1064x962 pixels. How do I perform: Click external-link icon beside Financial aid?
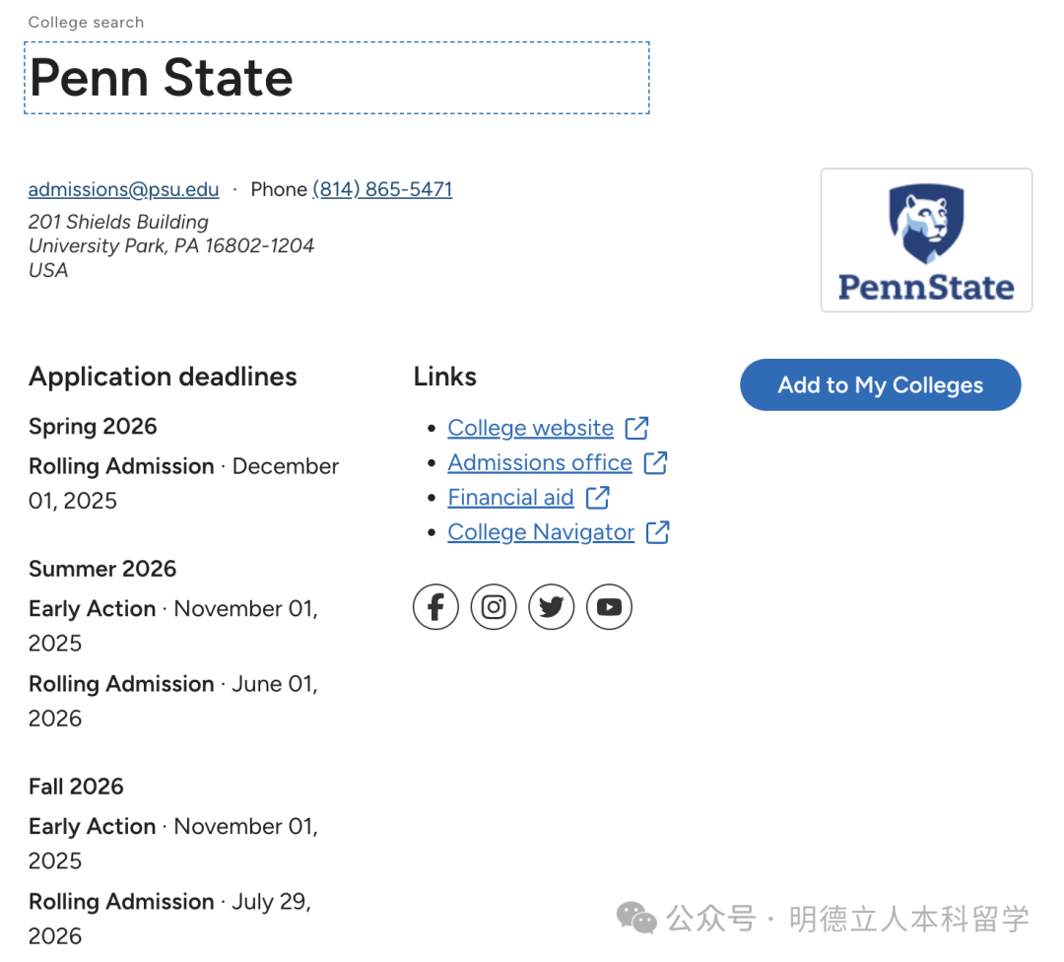click(x=598, y=498)
